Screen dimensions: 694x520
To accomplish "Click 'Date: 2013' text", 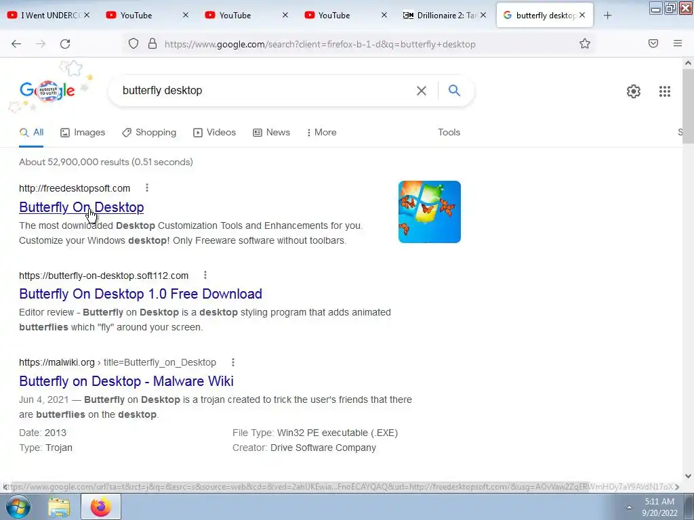I will 43,433.
